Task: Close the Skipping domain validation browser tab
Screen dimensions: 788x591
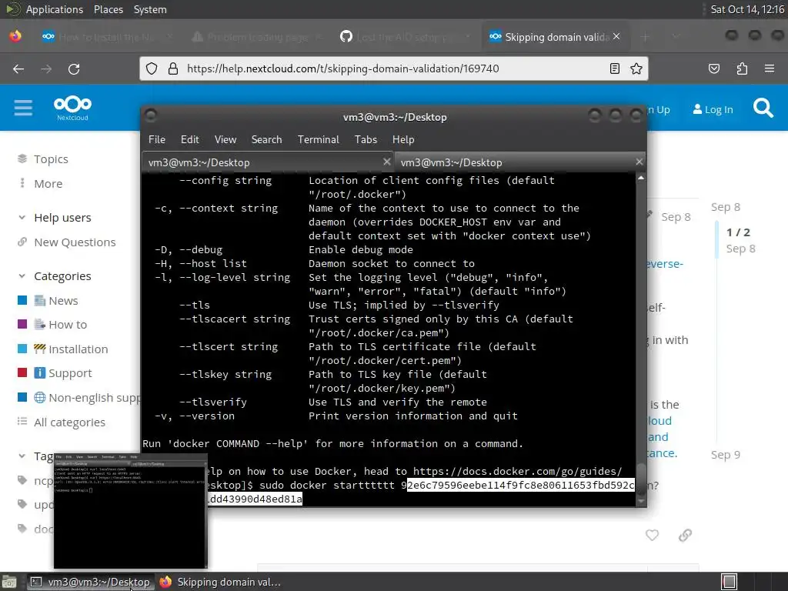Action: click(616, 37)
